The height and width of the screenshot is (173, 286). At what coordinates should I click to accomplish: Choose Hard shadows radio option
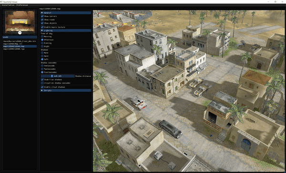(x=42, y=56)
